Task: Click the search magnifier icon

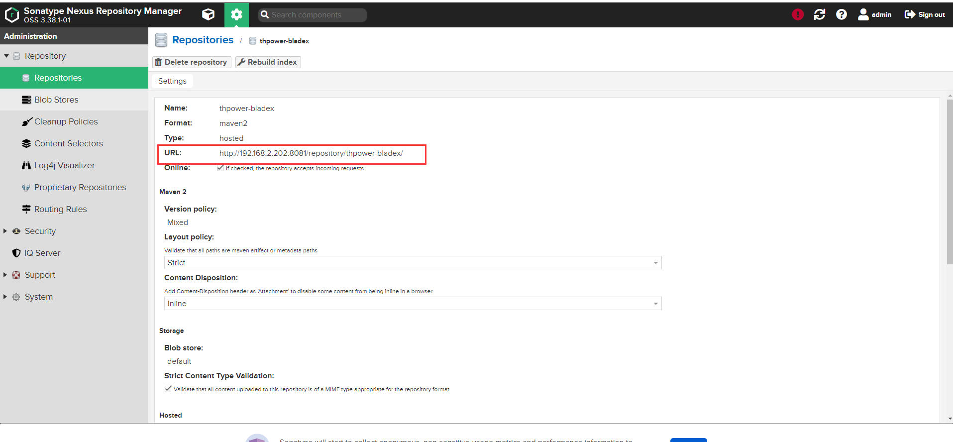Action: [x=265, y=15]
